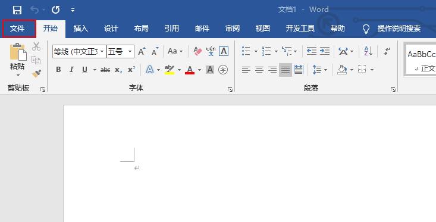This screenshot has height=222, width=436.
Task: Open the 文件 (File) tab
Action: tap(17, 29)
